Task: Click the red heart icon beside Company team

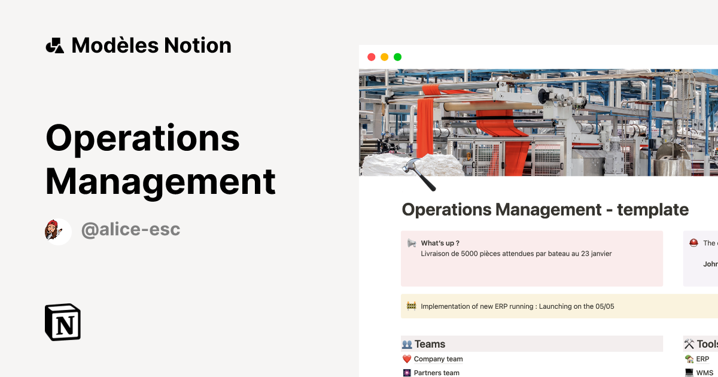Action: tap(406, 358)
